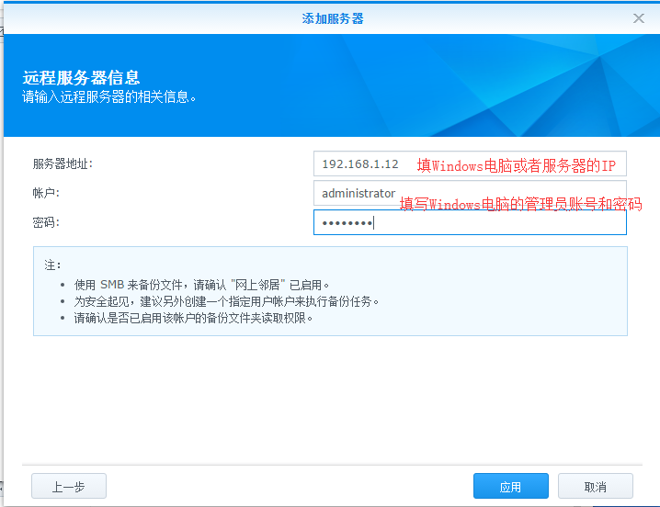Click the 请输入远程服务器的相关信息 subtitle
The height and width of the screenshot is (507, 660).
(109, 96)
